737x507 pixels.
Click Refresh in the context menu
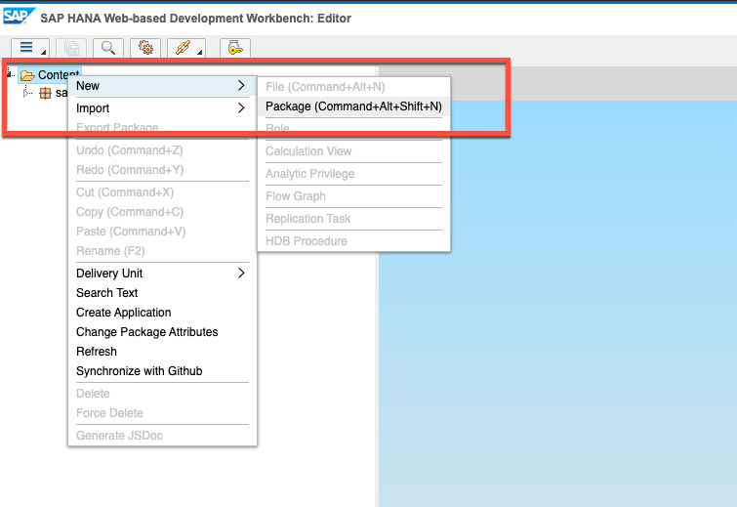(x=162, y=352)
